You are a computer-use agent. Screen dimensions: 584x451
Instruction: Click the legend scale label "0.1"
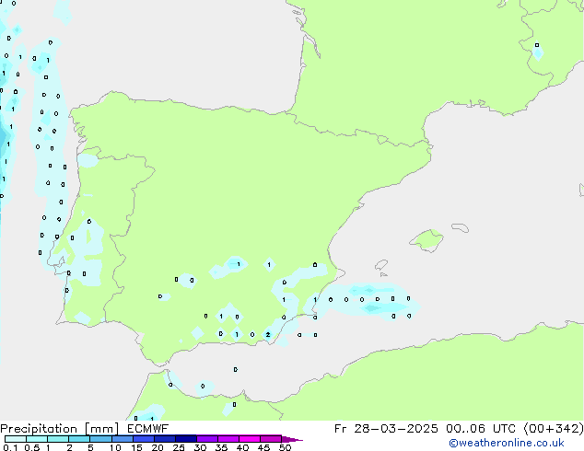pyautogui.click(x=10, y=447)
